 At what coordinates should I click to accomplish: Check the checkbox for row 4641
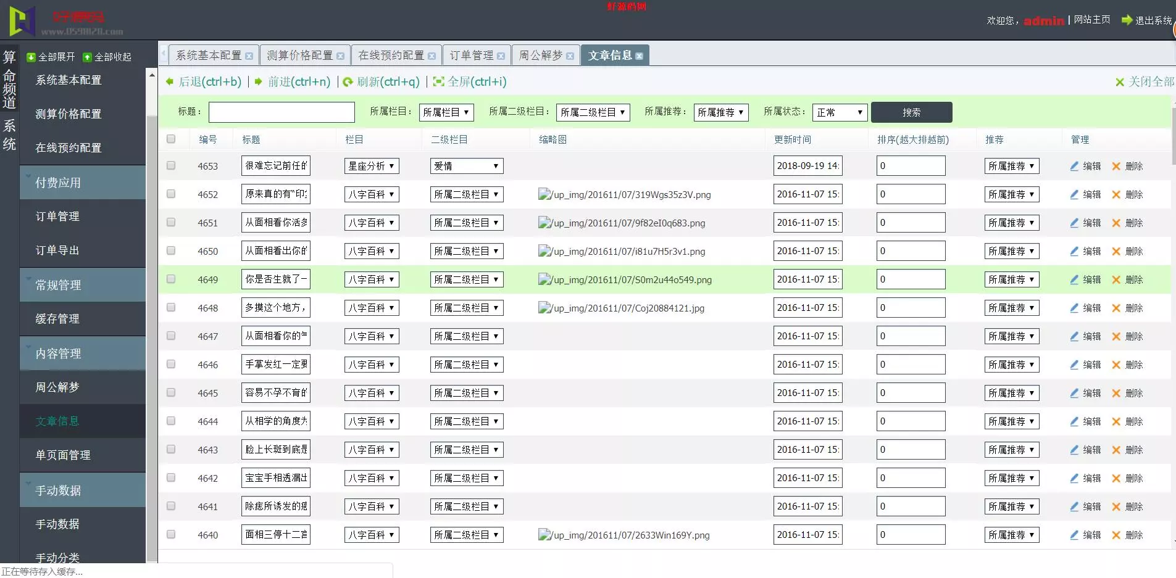(171, 506)
